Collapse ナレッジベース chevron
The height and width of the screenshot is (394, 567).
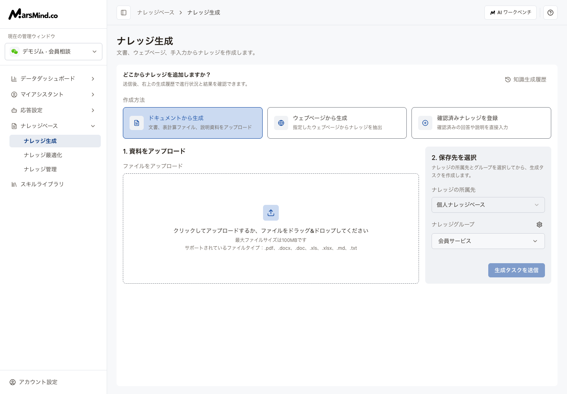click(x=93, y=126)
